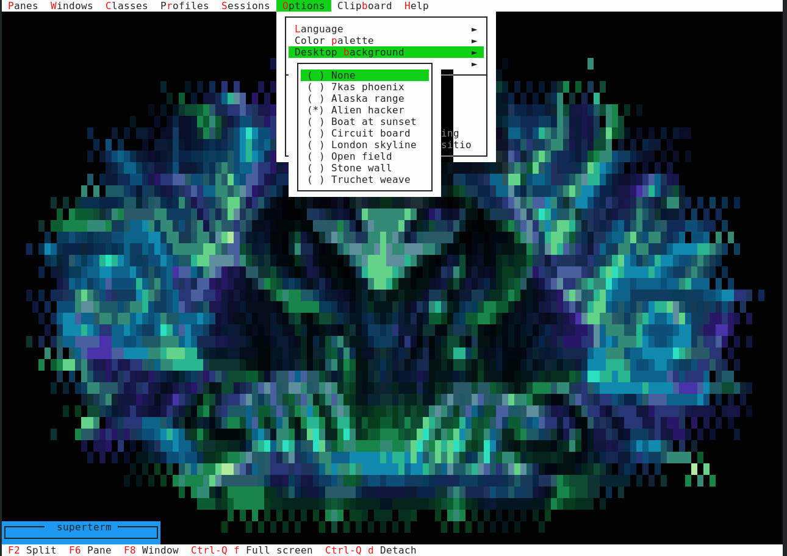Pick the Alaska range background
The height and width of the screenshot is (556, 787).
[365, 98]
